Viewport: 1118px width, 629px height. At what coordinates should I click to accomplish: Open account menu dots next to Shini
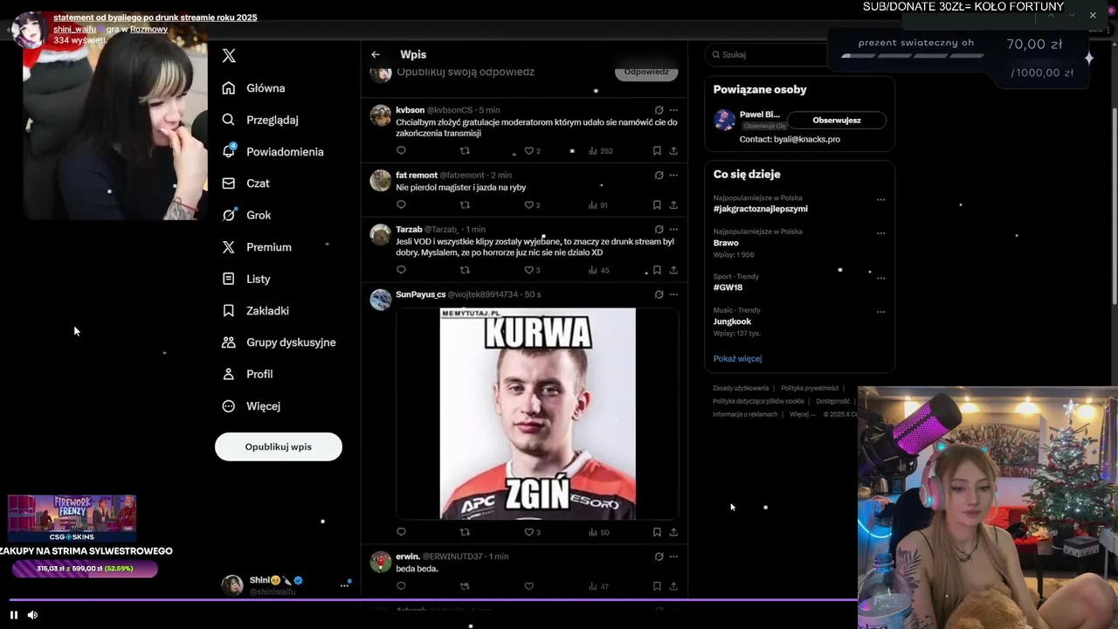click(344, 585)
